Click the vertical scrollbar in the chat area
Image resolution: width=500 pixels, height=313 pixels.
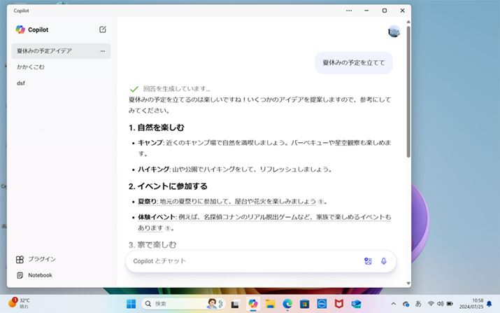click(408, 84)
